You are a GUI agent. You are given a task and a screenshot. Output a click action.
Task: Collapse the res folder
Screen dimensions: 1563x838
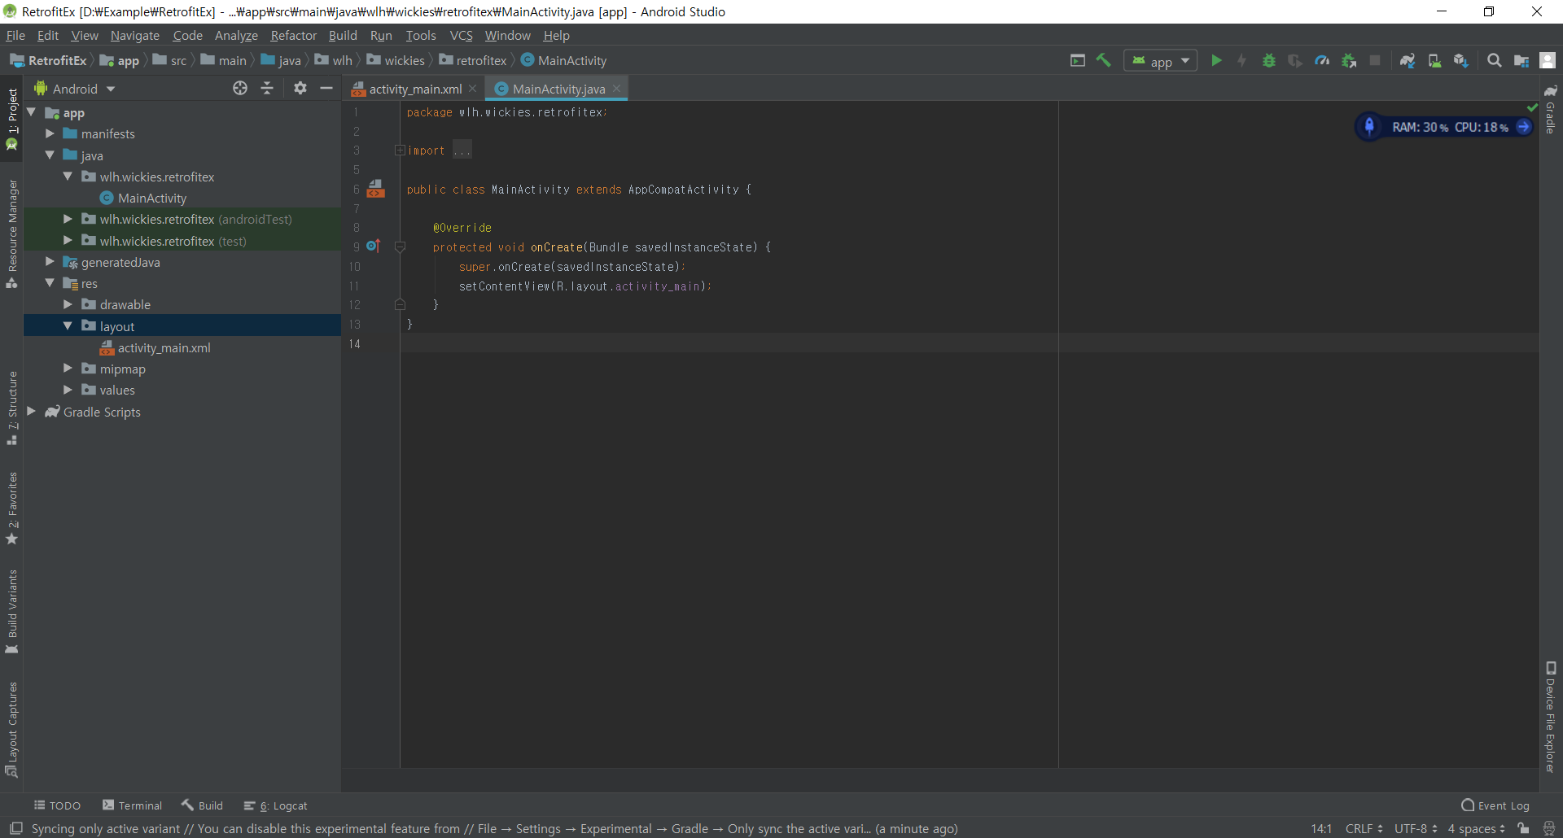[50, 283]
